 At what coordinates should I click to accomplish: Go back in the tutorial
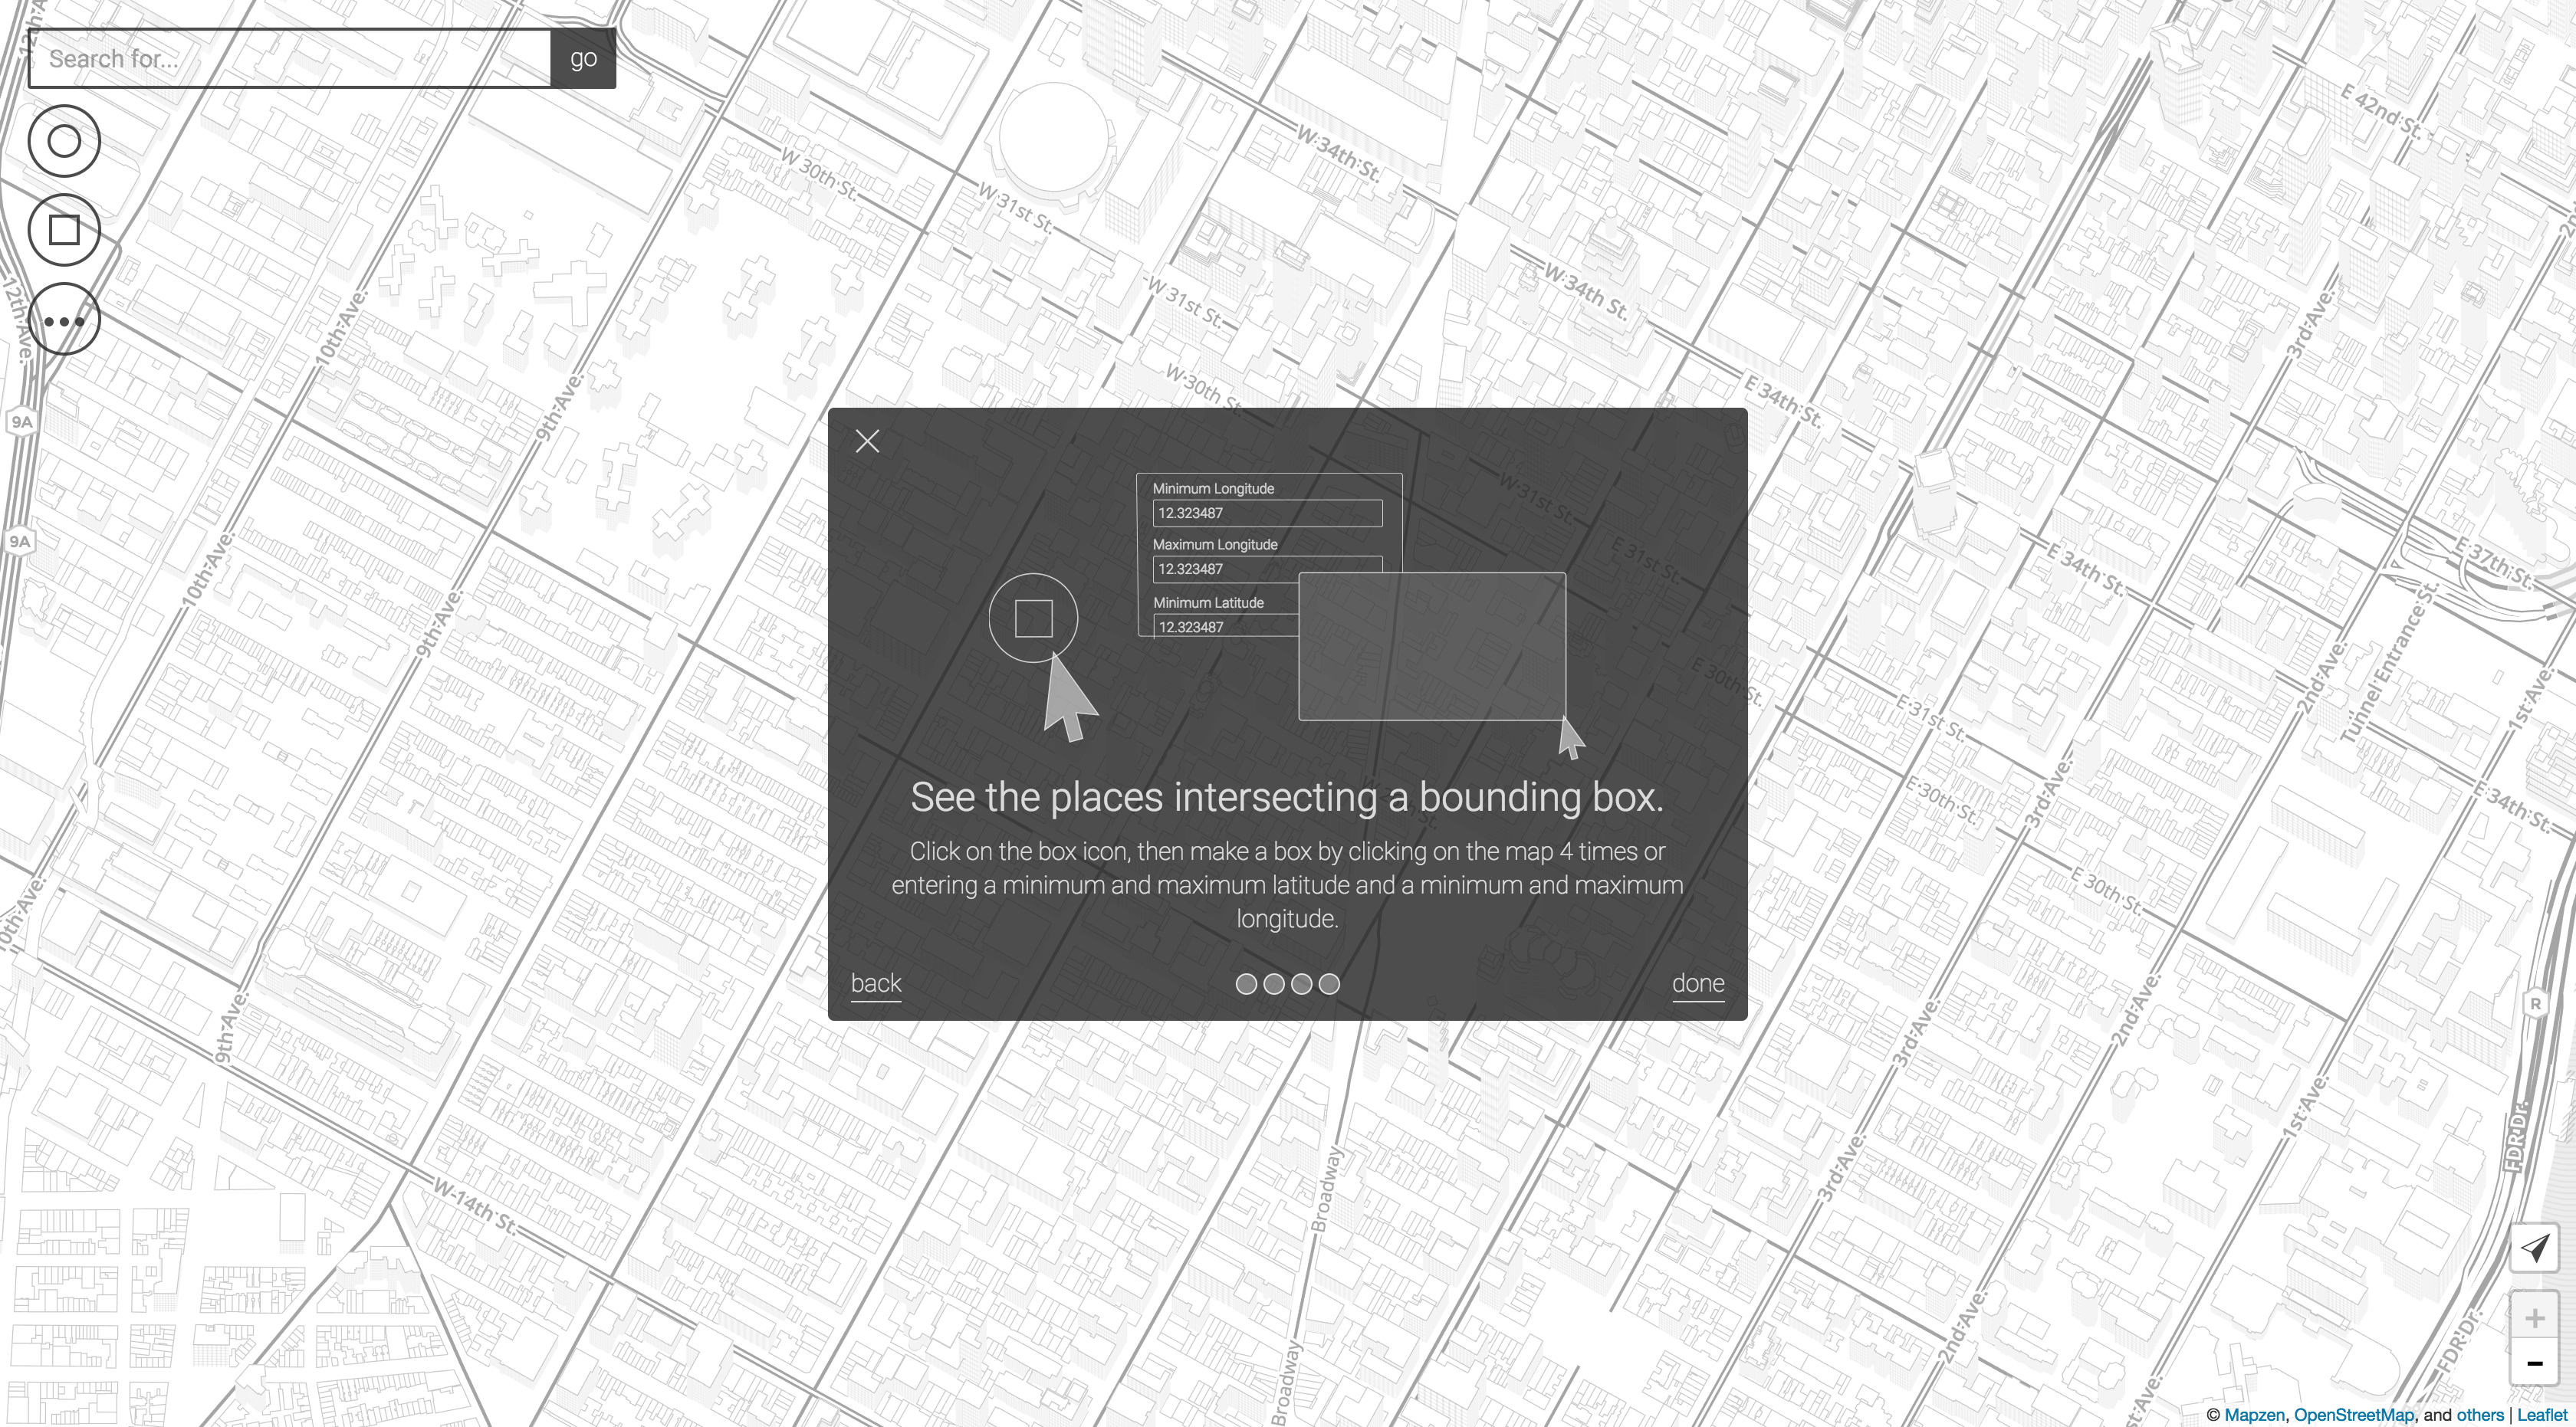pos(876,983)
